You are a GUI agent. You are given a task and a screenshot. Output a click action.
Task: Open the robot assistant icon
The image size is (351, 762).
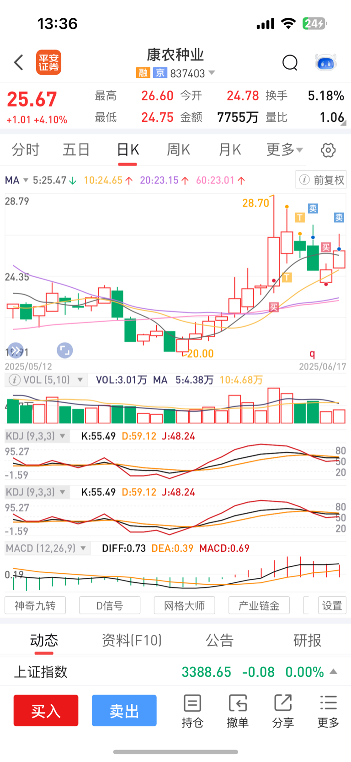pyautogui.click(x=326, y=62)
